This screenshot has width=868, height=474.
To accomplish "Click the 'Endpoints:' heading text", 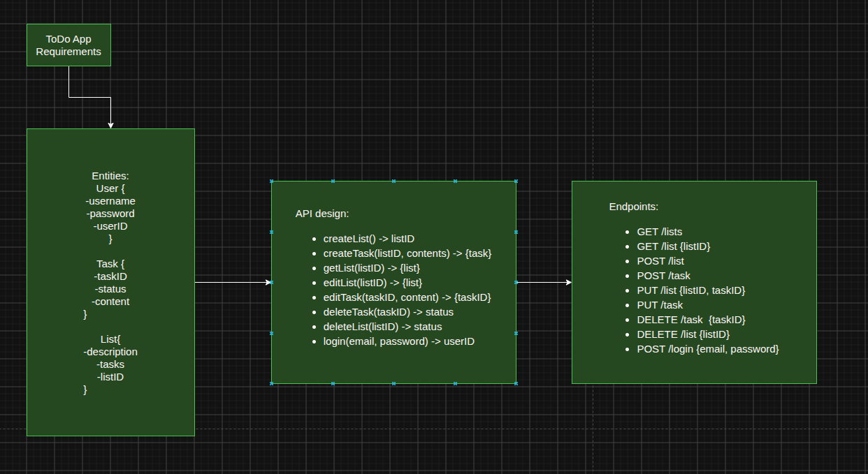I will click(x=633, y=207).
